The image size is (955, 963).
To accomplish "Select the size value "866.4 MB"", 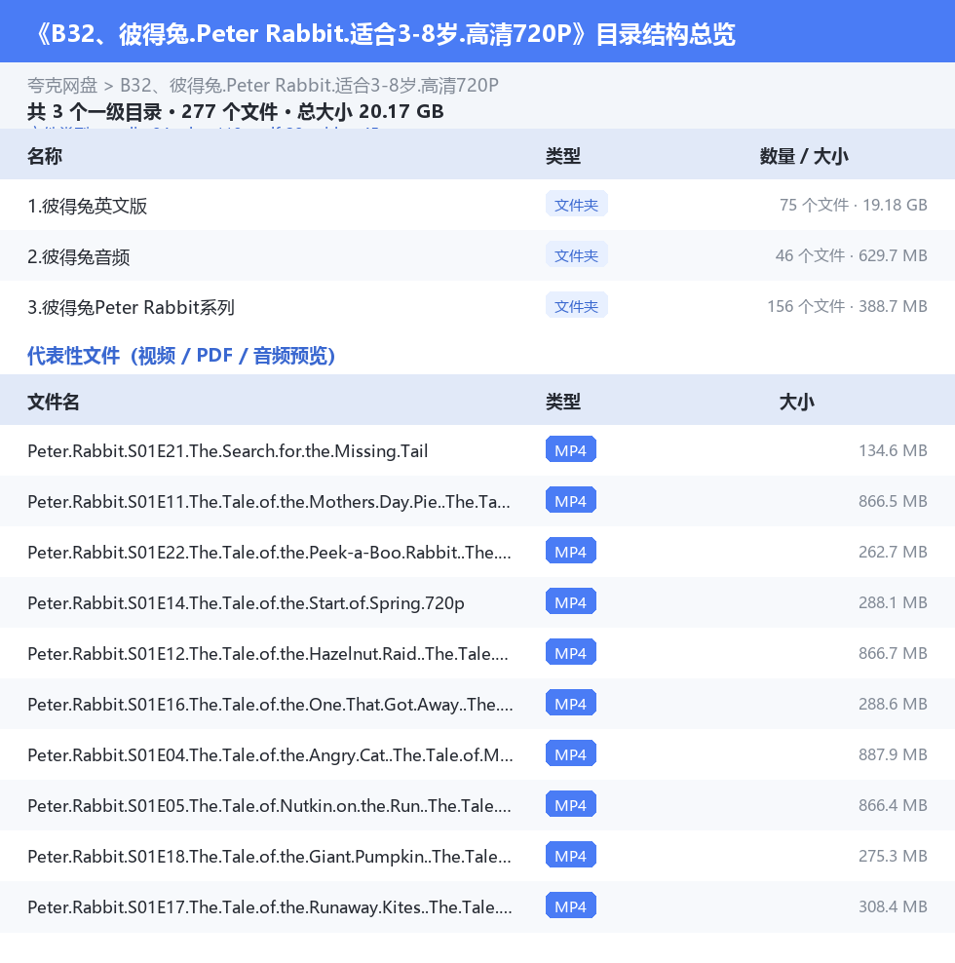I will click(893, 805).
